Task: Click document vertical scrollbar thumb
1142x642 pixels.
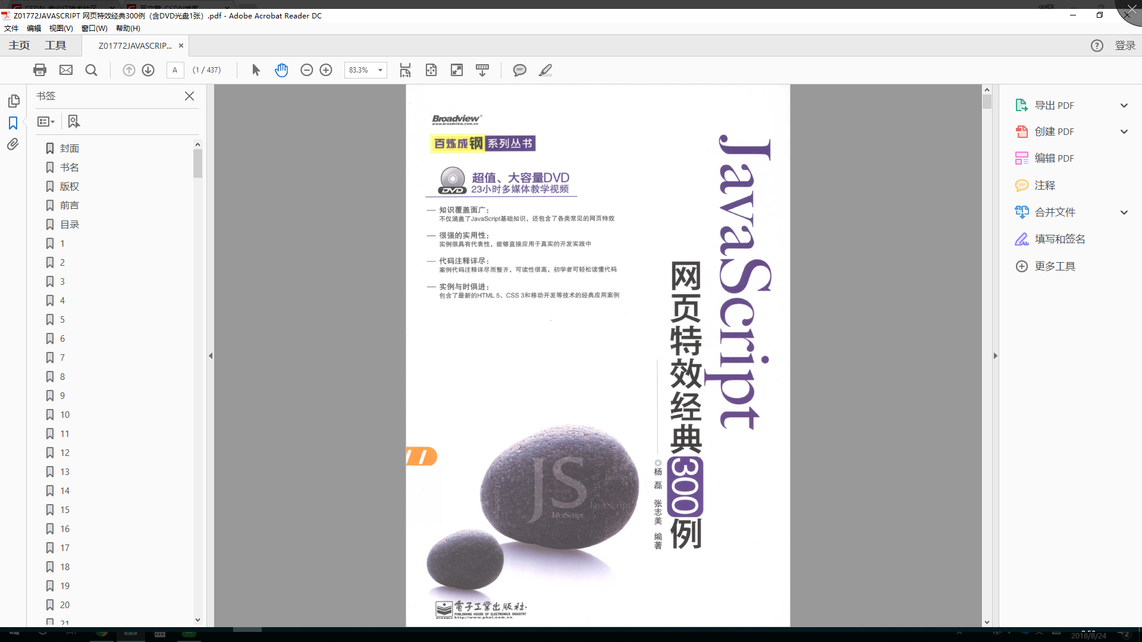Action: pos(987,102)
